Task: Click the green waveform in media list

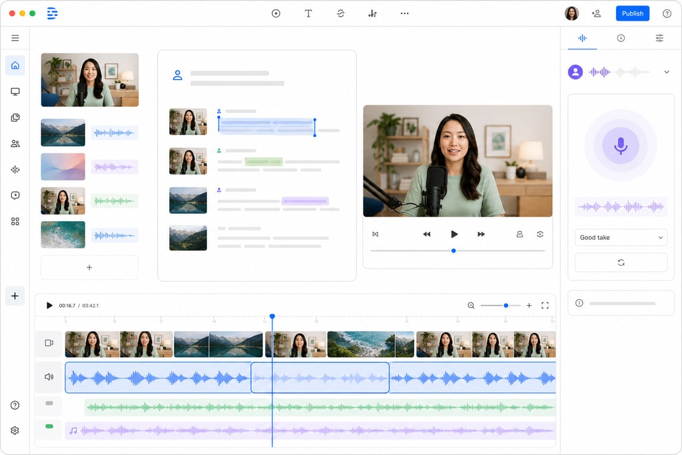Action: [115, 201]
